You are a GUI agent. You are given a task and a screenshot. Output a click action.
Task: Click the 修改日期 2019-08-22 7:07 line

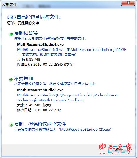click(39, 110)
